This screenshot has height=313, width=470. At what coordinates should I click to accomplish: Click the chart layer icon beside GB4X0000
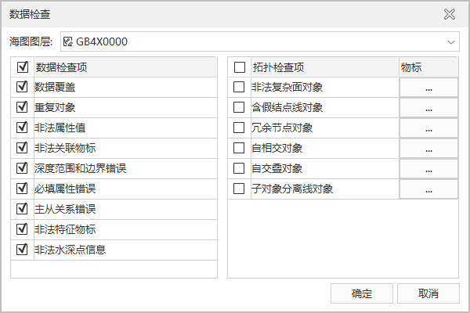point(67,41)
